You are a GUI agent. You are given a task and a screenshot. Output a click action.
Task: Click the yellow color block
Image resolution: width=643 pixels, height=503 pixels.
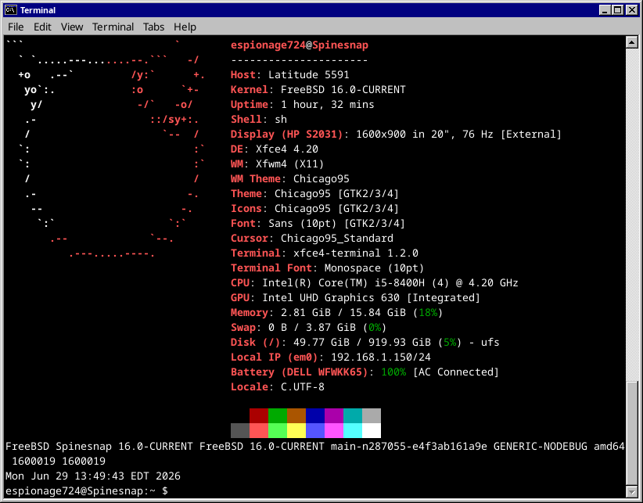coord(296,430)
